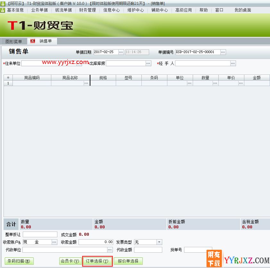The height and width of the screenshot is (268, 270).
Task: Click ellipsis in 数量 cell of row 1
Action: click(x=215, y=83)
